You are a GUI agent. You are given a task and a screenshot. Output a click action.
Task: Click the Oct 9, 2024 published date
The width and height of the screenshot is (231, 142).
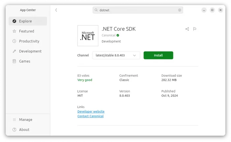tap(170, 96)
